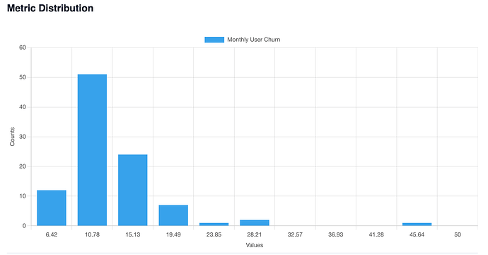Image resolution: width=488 pixels, height=255 pixels.
Task: Click the Monthly User Churn legend label
Action: point(253,40)
